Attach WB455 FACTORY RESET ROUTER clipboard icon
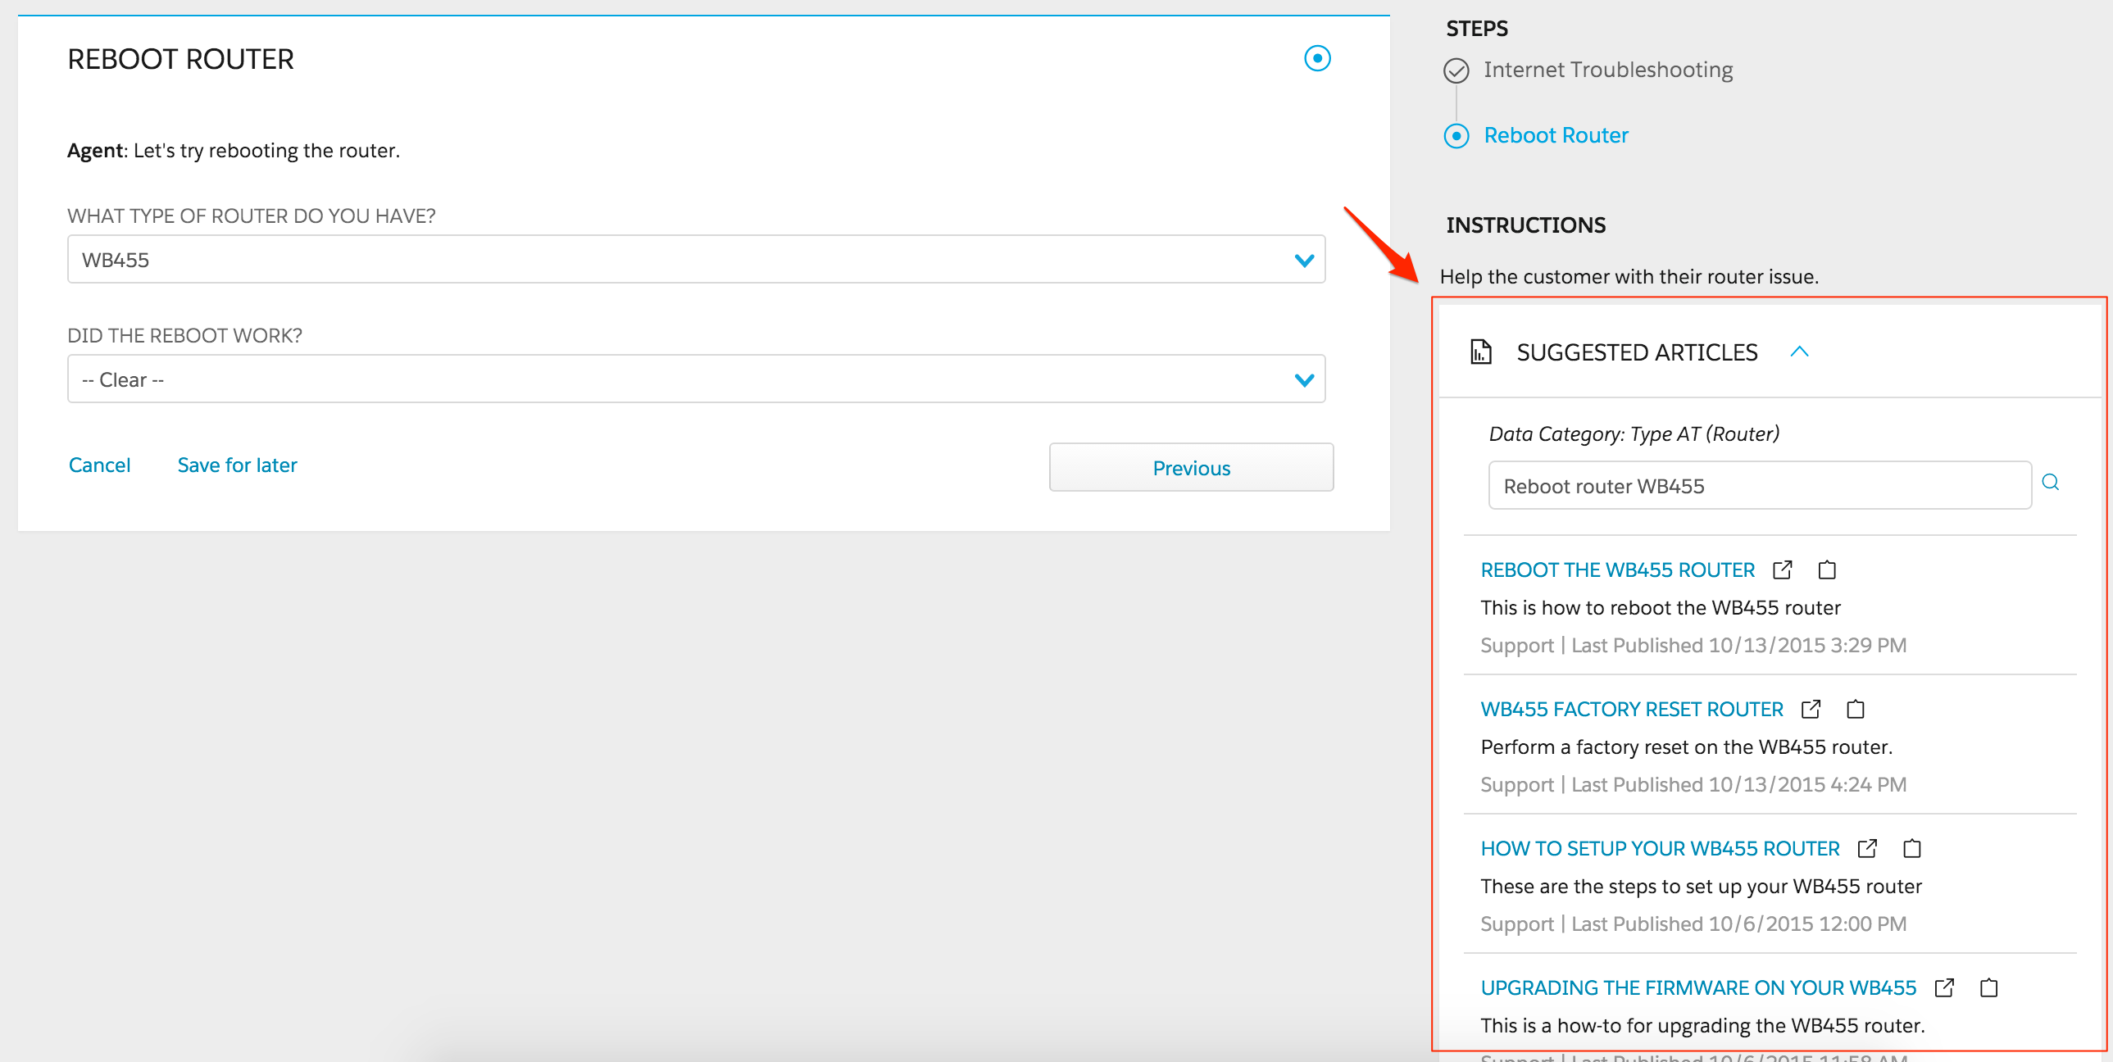 (x=1856, y=710)
